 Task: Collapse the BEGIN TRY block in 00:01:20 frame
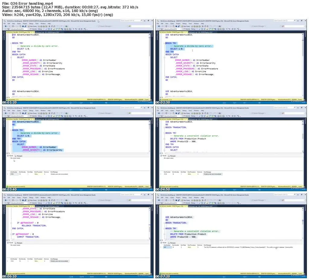pyautogui.click(x=11, y=43)
